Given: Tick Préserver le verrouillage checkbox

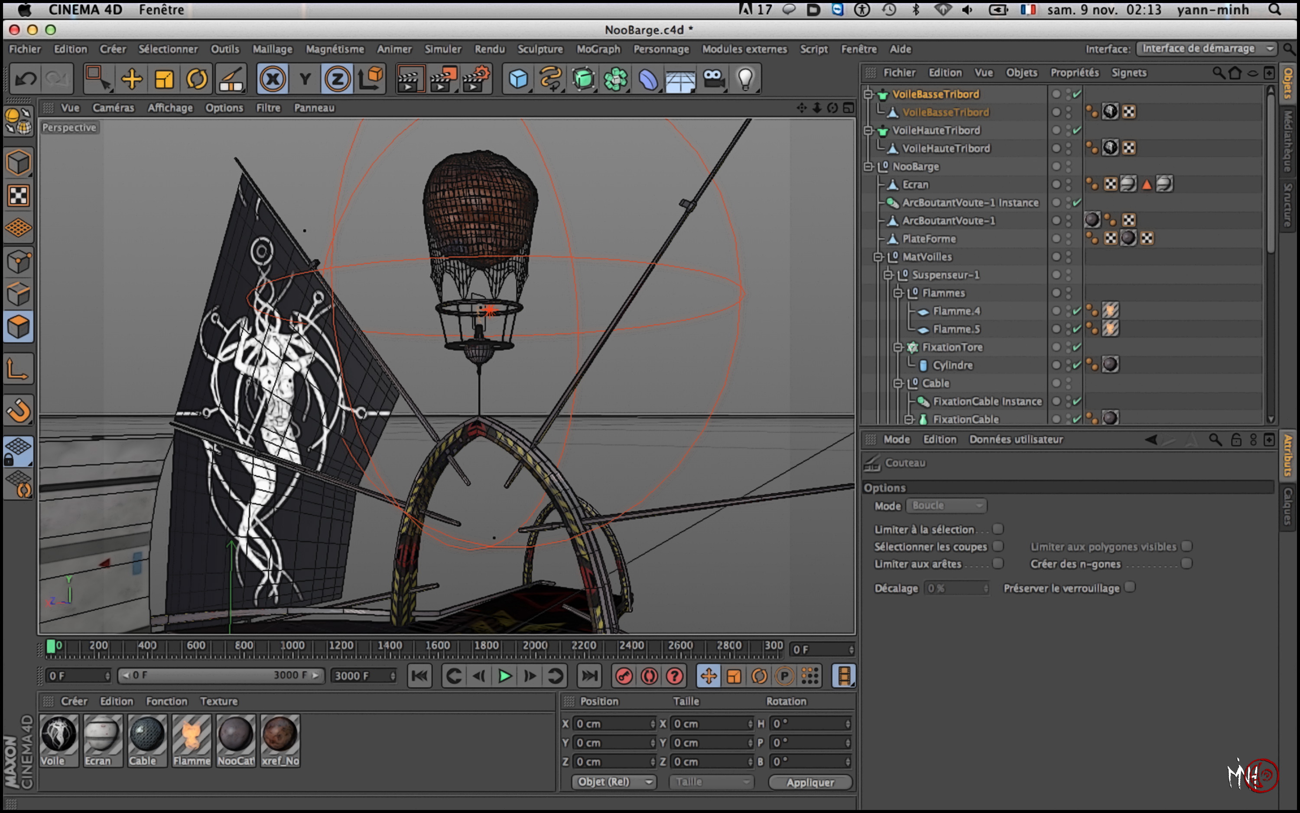Looking at the screenshot, I should pos(1130,587).
